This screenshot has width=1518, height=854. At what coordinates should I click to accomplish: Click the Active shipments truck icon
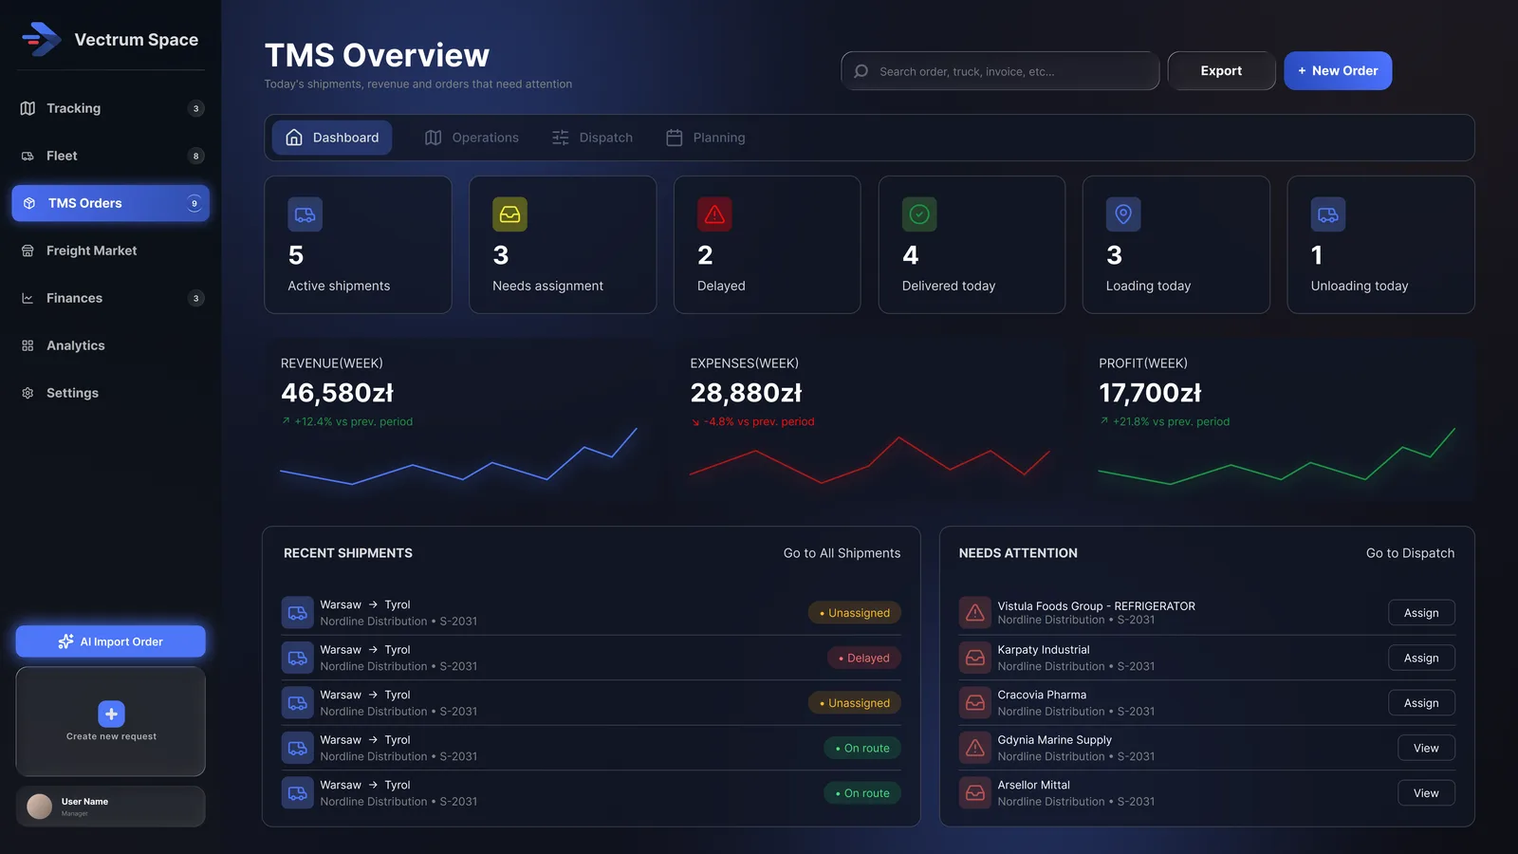point(305,214)
